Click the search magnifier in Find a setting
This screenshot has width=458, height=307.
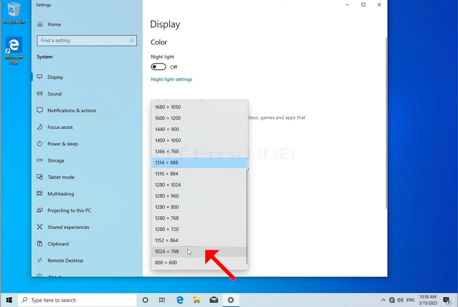(132, 41)
